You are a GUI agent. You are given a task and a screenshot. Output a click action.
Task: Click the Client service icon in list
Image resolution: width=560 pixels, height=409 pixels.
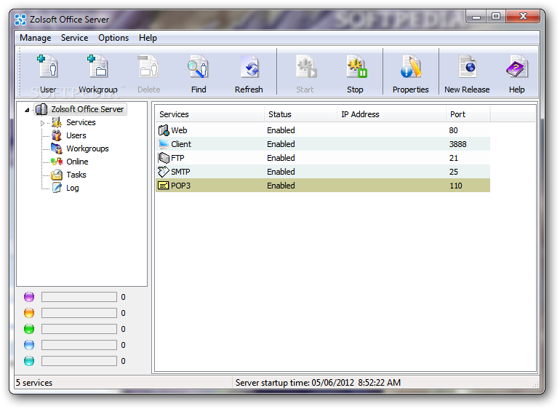tap(164, 144)
